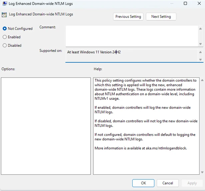The height and width of the screenshot is (191, 205).
Task: Click the Supported on up scroll arrow
Action: [x=200, y=52]
